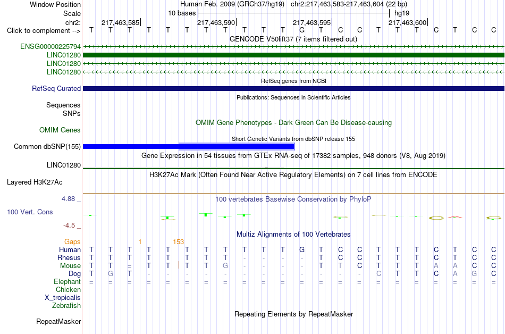Image resolution: width=505 pixels, height=334 pixels.
Task: Select the 'Mouse' species row label
Action: (x=70, y=266)
